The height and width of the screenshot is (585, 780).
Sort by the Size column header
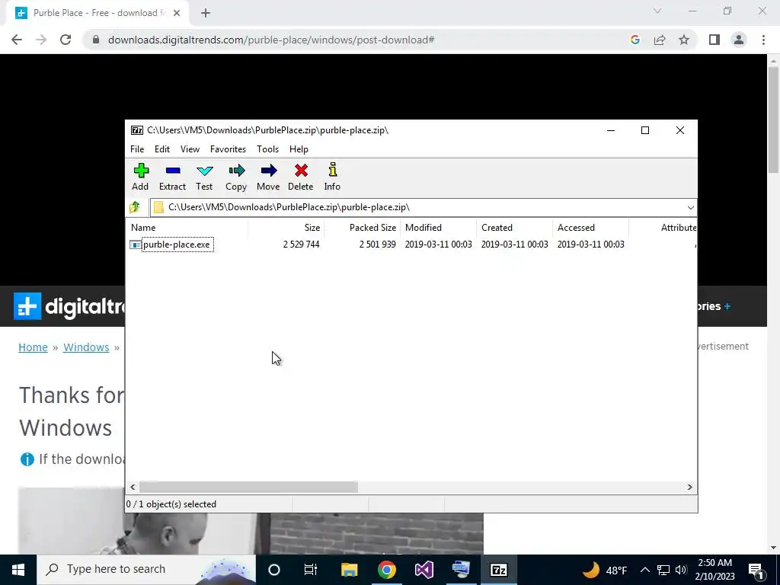pos(286,228)
